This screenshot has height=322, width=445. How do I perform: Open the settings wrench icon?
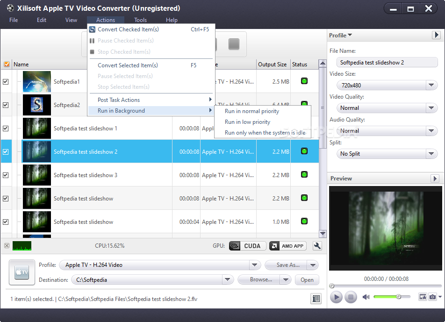pos(317,246)
